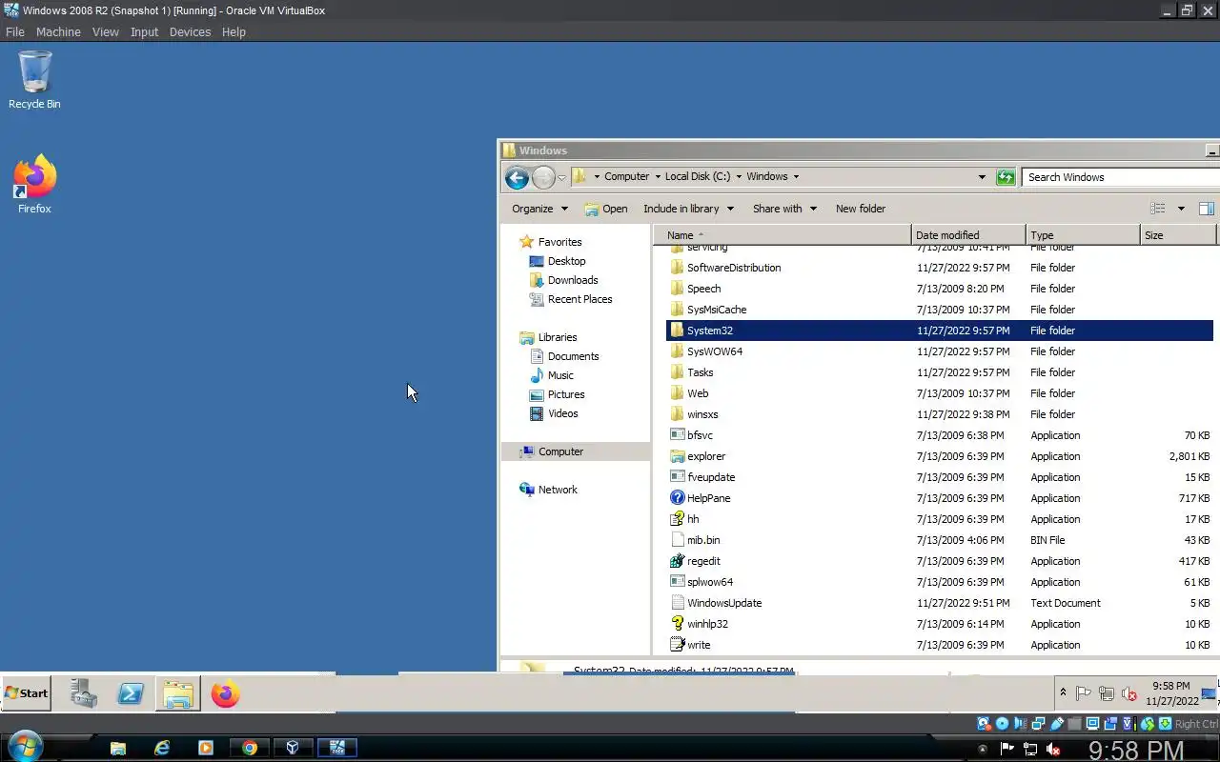Open Internet Explorer on the host taskbar
The width and height of the screenshot is (1220, 762).
tap(162, 748)
